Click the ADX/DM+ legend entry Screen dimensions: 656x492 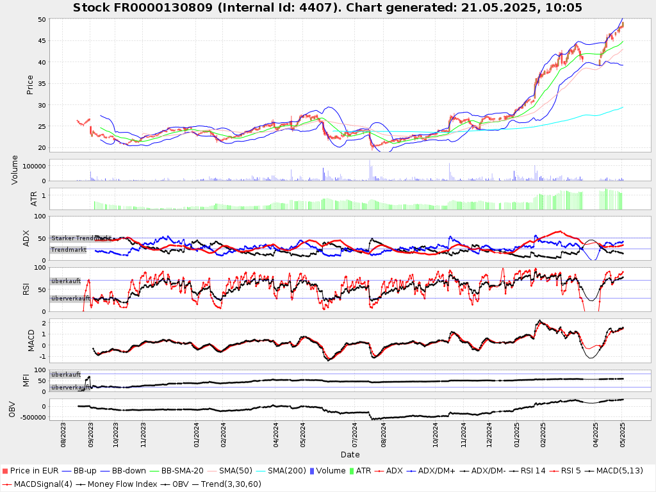pyautogui.click(x=430, y=471)
